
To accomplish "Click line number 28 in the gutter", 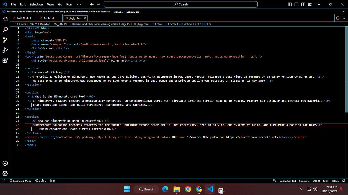I will 17,137.
